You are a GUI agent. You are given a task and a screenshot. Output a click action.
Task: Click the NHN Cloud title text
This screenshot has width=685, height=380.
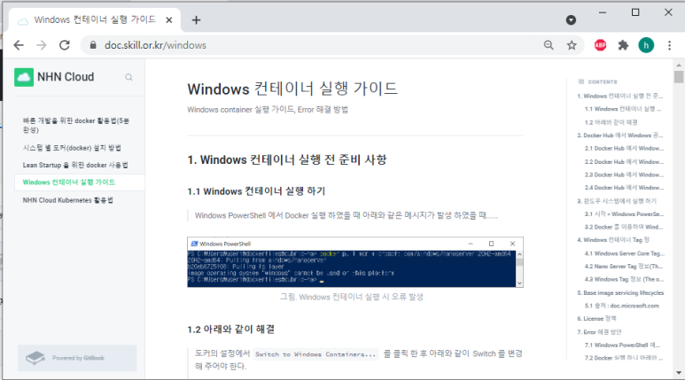click(66, 77)
